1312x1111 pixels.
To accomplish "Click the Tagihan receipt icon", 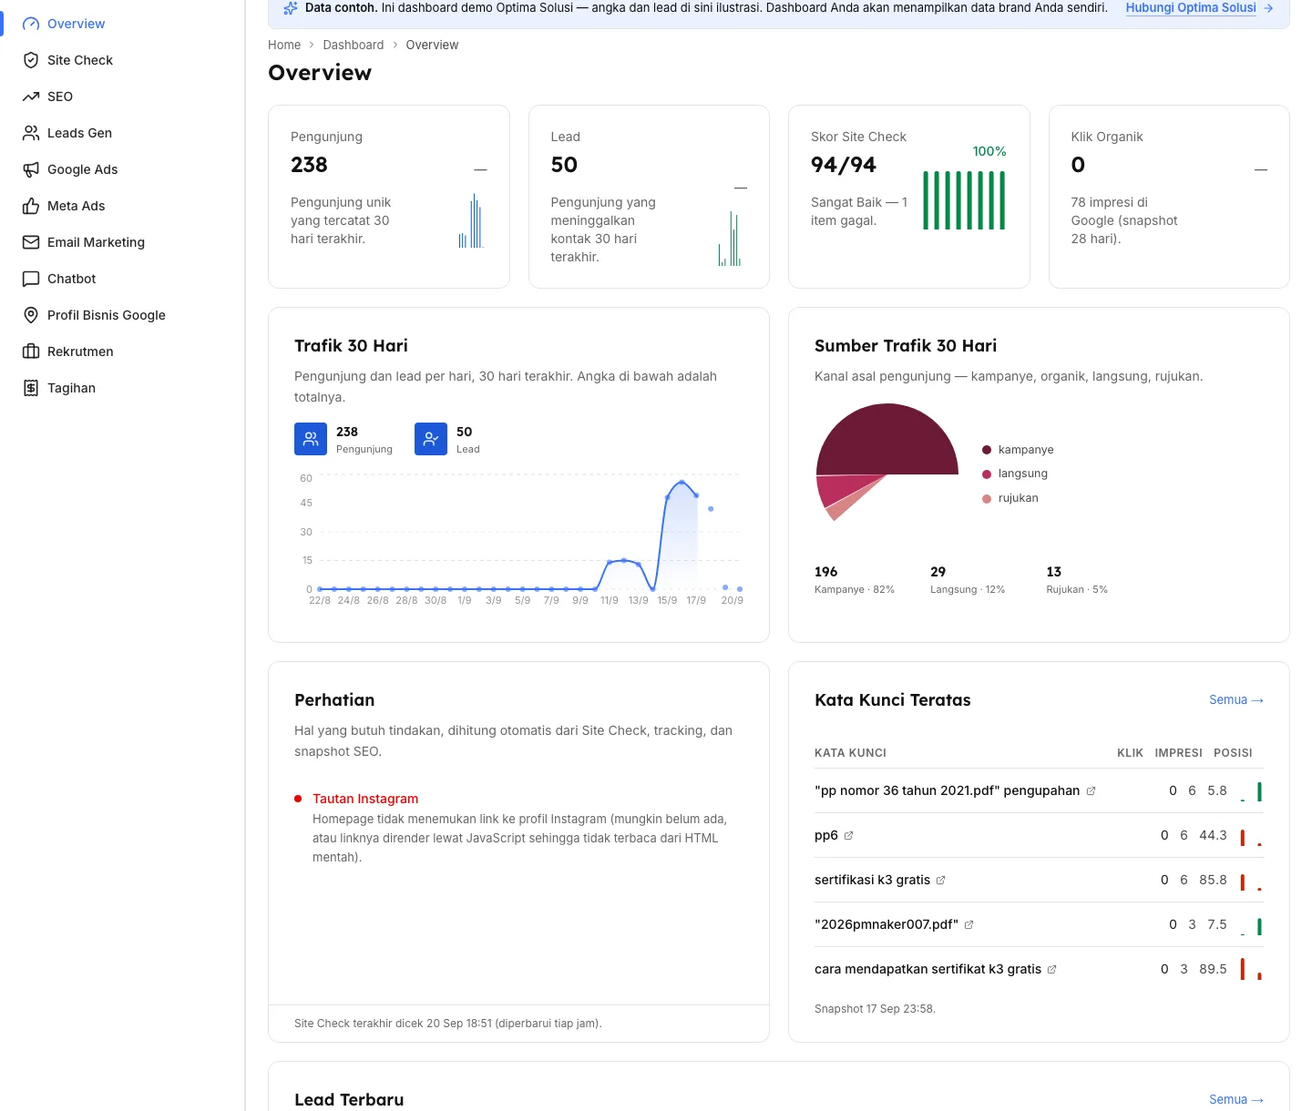I will [31, 388].
